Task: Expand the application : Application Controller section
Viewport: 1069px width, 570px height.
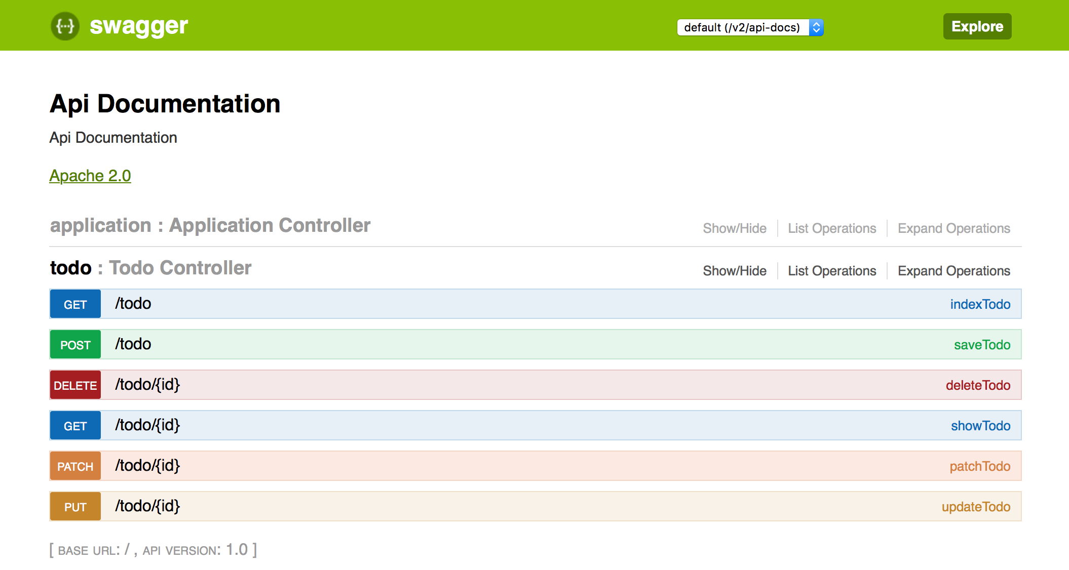Action: [210, 225]
